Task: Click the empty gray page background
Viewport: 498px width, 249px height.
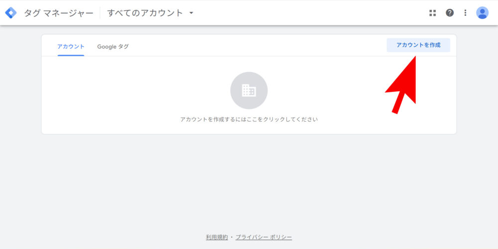Action: [x=249, y=184]
